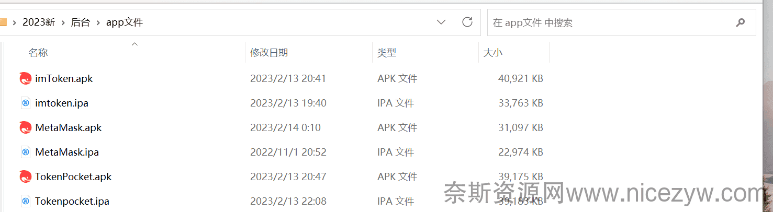Click the size value 31,097 KB
Screen dimensions: 773x212
521,128
